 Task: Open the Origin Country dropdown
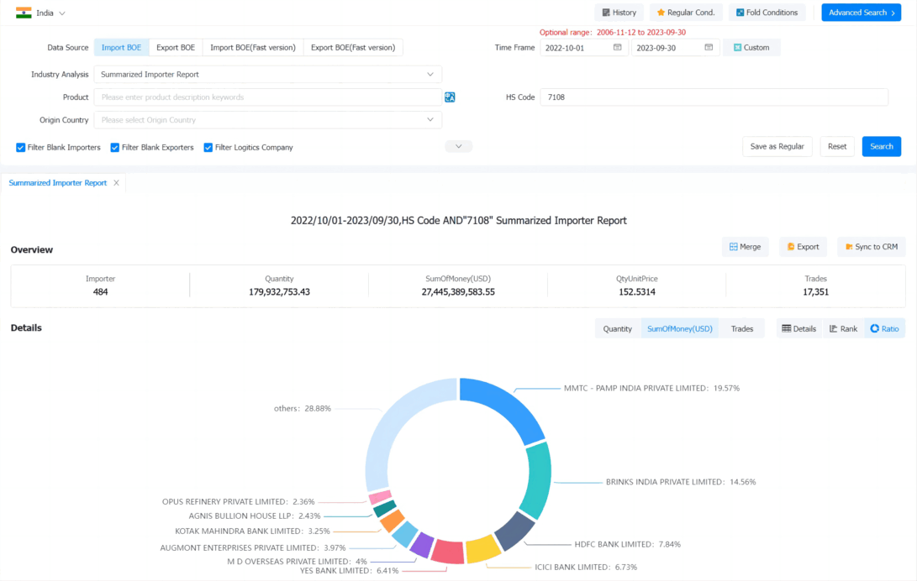268,120
